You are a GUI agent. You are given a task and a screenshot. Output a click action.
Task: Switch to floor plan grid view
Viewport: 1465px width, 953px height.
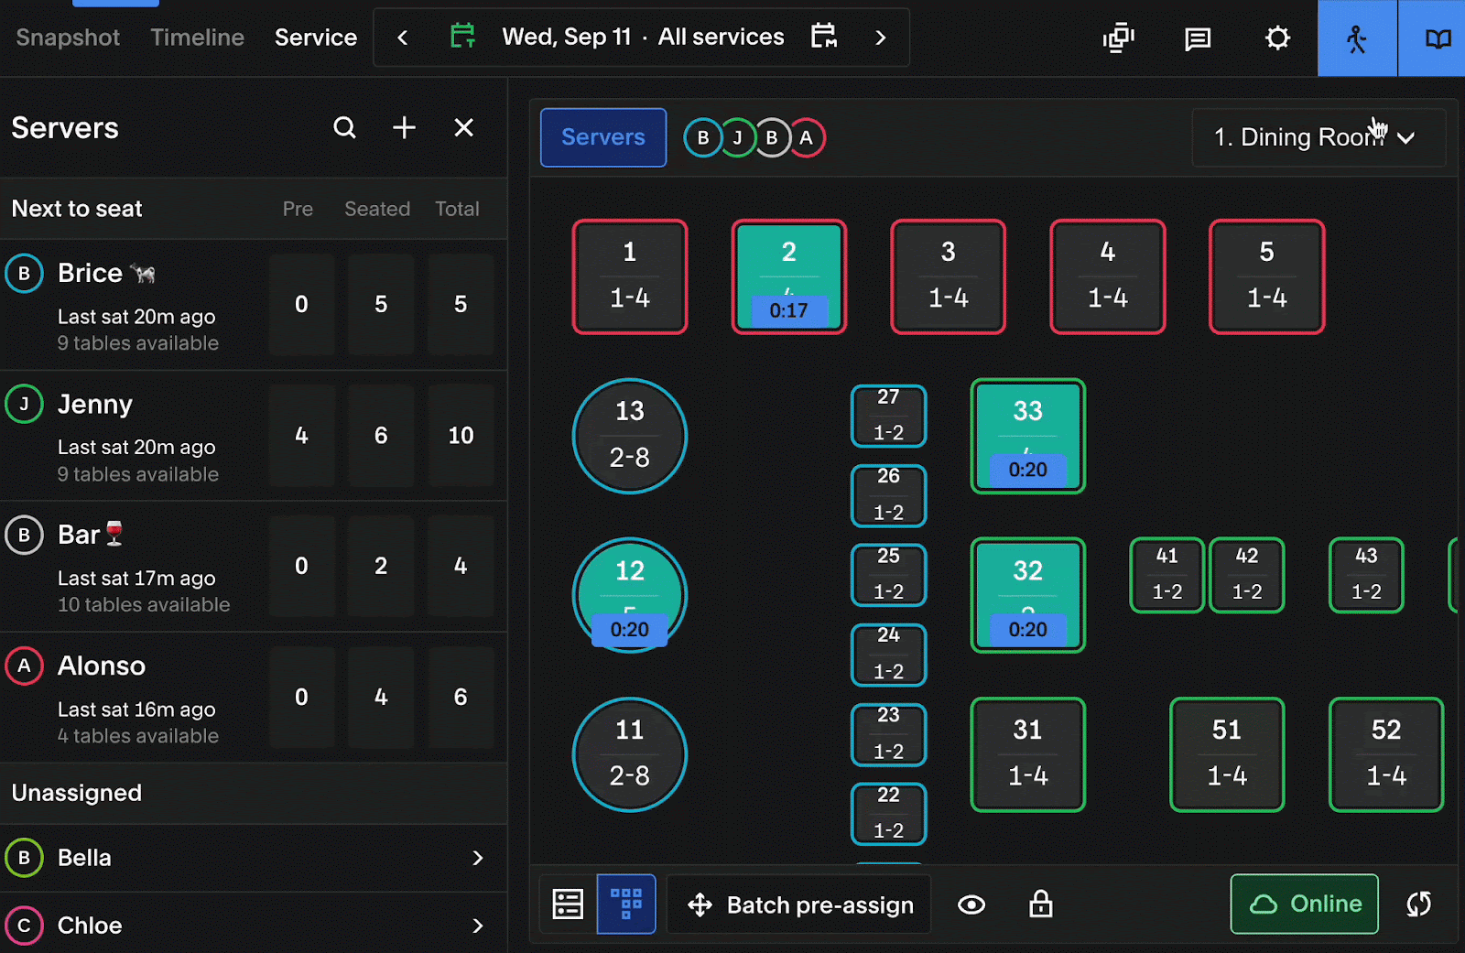[x=626, y=904]
